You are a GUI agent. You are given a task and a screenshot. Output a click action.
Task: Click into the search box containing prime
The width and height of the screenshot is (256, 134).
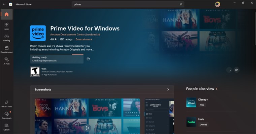pyautogui.click(x=128, y=4)
